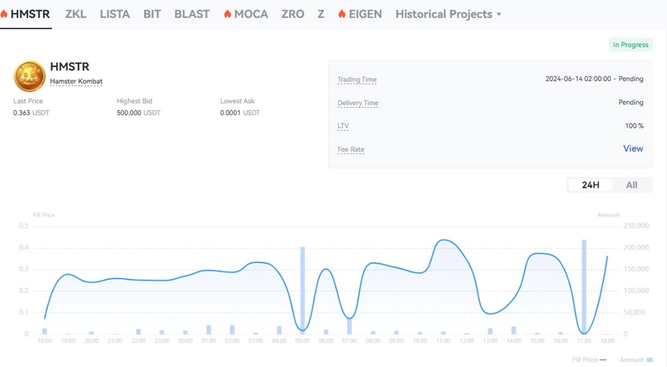Click the tall volume bar at 17:00

(x=584, y=287)
